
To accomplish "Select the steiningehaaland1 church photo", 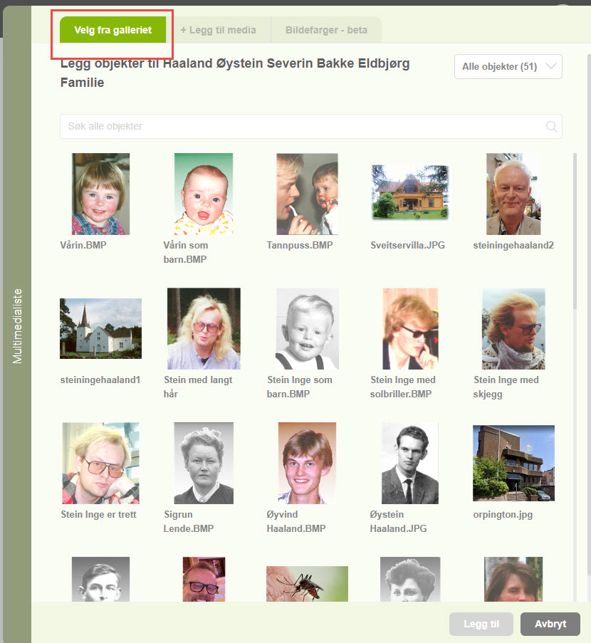I will 100,328.
